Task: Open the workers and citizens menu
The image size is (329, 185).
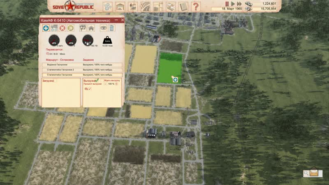Action: 132,7
